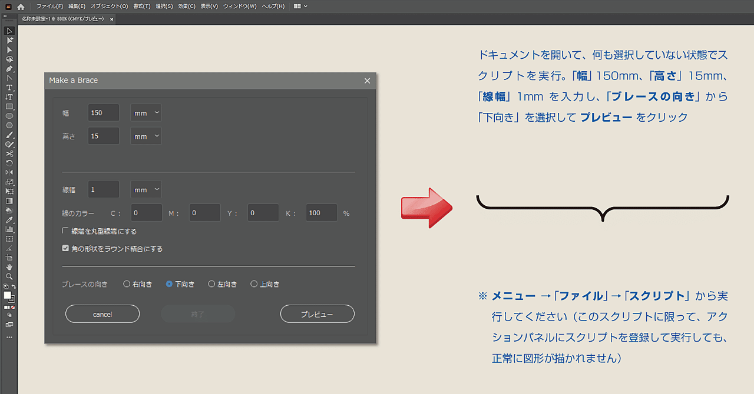This screenshot has width=754, height=394.
Task: Edit the K color value field
Action: (321, 212)
